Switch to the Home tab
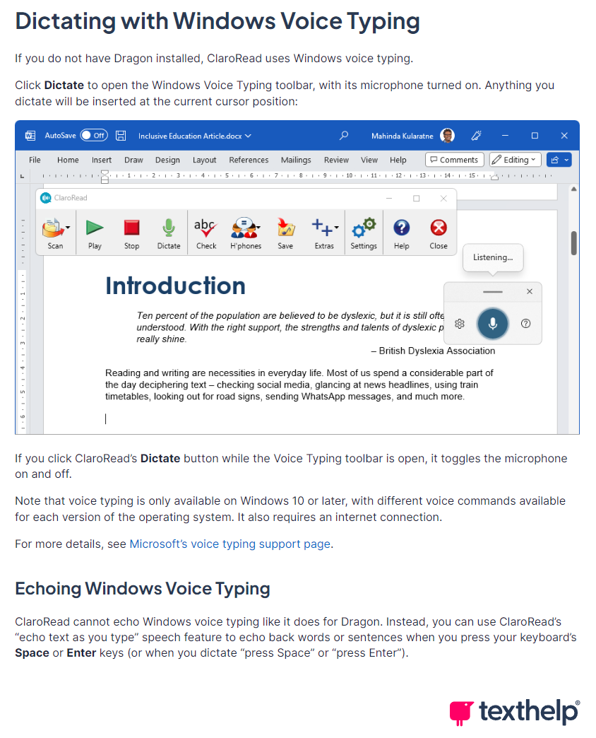 click(68, 160)
